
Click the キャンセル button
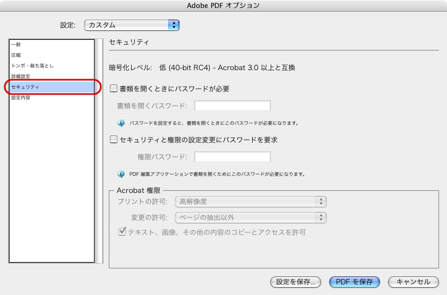point(414,282)
